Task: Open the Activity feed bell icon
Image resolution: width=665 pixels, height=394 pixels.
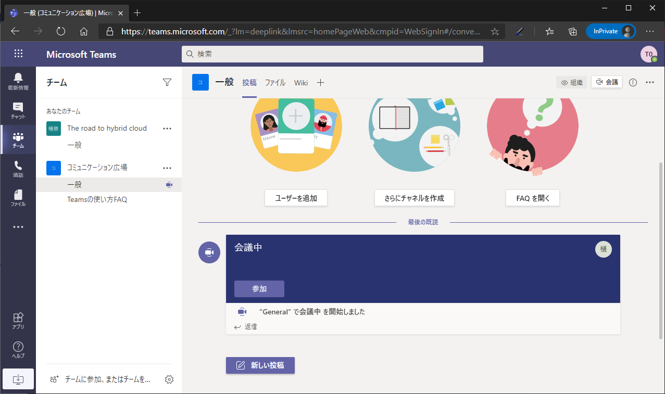Action: click(x=18, y=81)
